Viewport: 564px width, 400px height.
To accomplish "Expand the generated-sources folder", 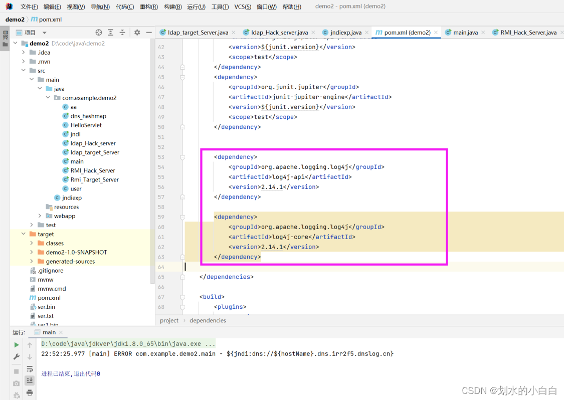I will coord(32,261).
